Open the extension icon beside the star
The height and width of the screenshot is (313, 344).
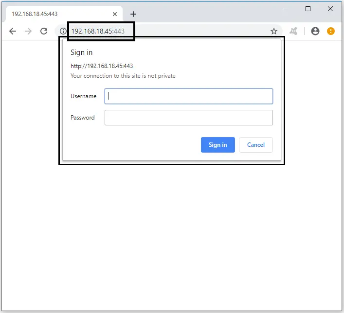point(293,31)
